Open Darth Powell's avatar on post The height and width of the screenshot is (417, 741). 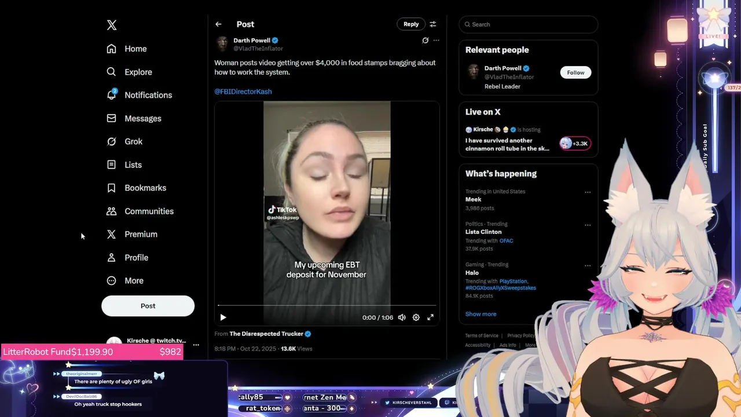click(x=222, y=44)
